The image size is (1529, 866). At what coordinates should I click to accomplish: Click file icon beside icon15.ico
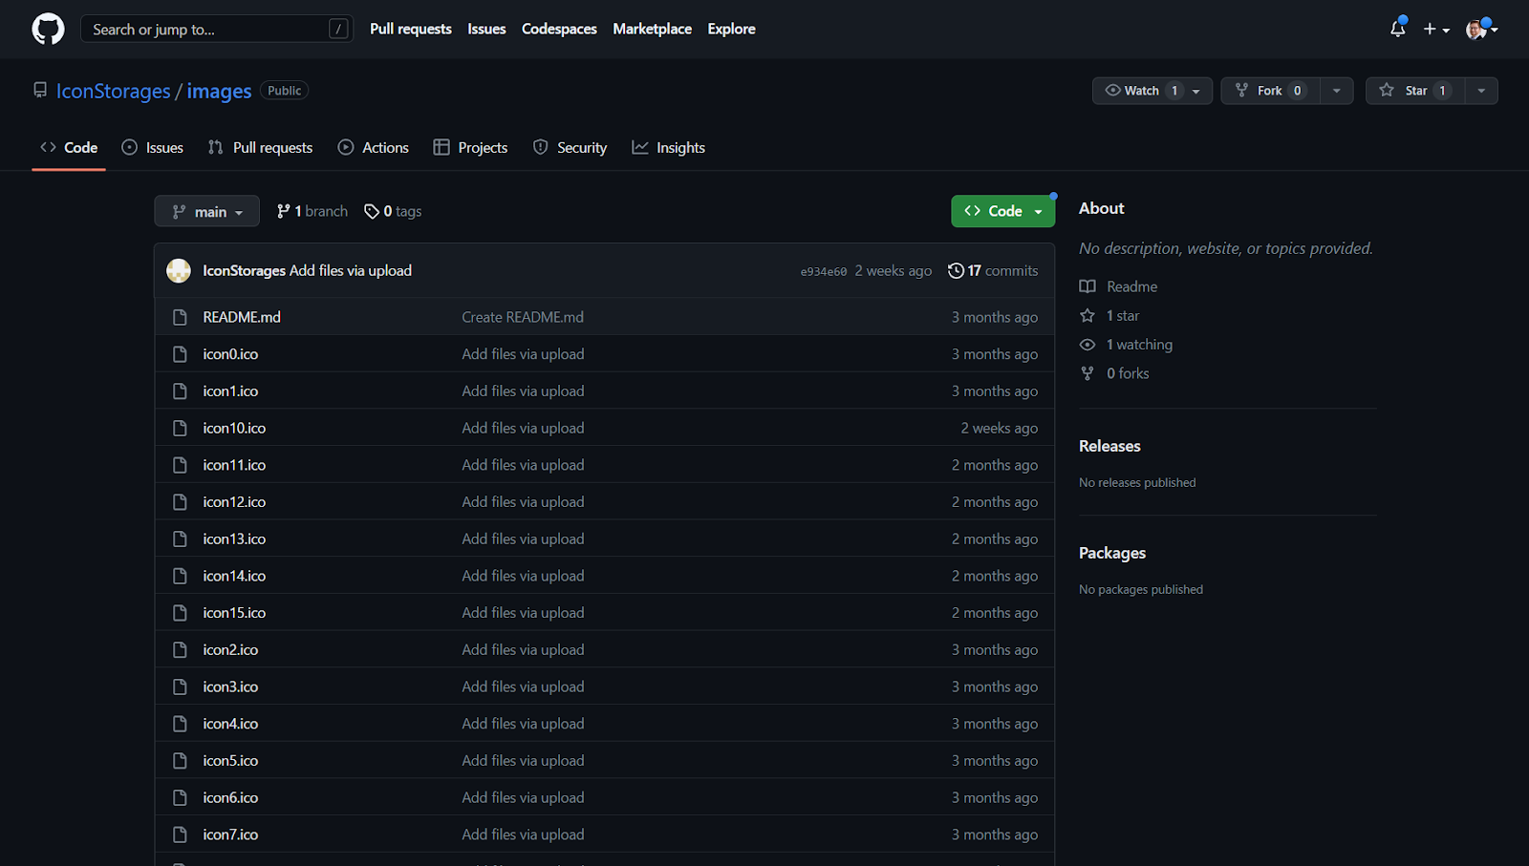[x=180, y=613]
